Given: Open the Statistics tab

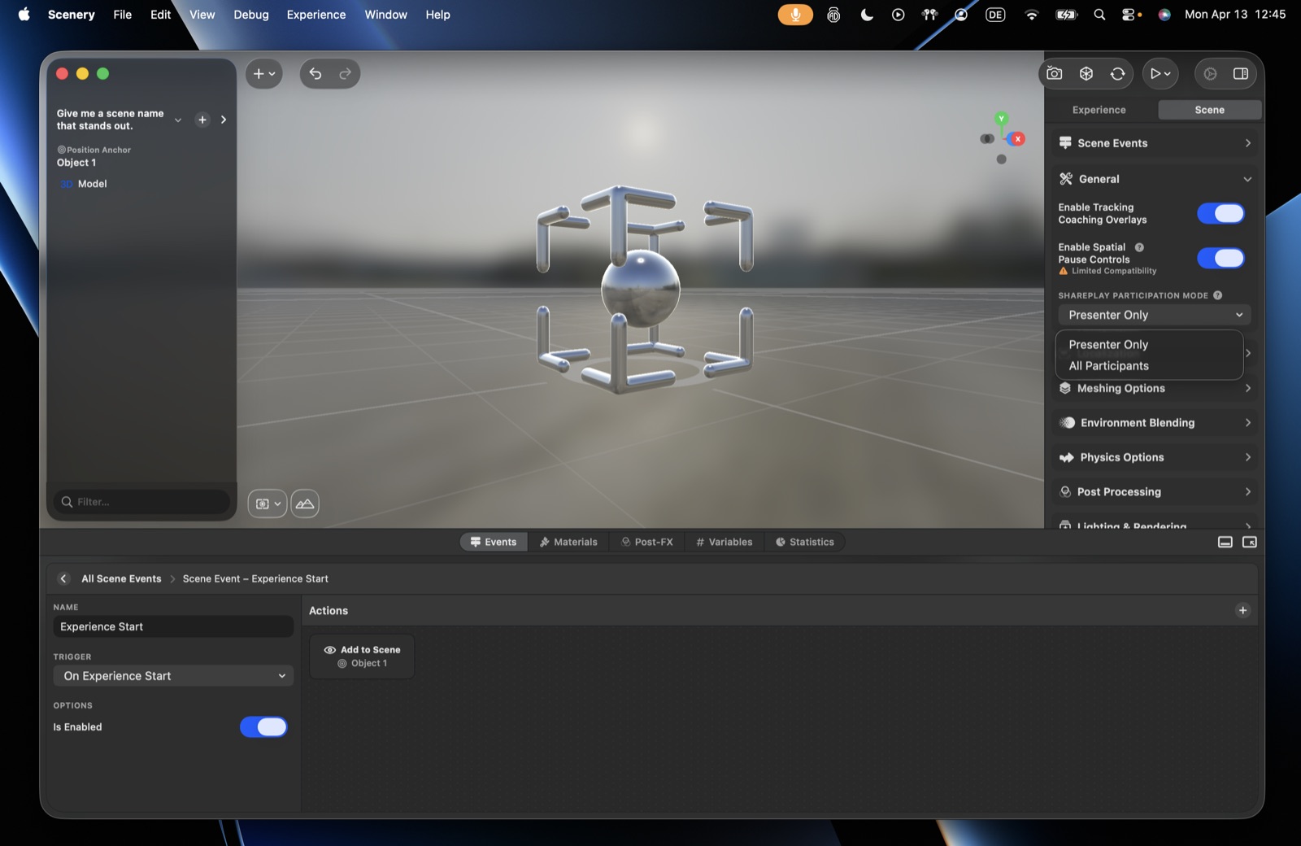Looking at the screenshot, I should point(805,542).
